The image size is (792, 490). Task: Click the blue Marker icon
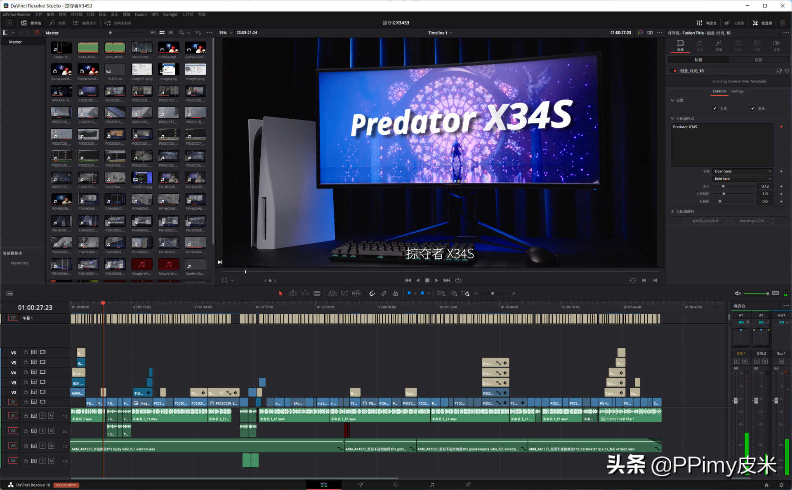(x=422, y=293)
